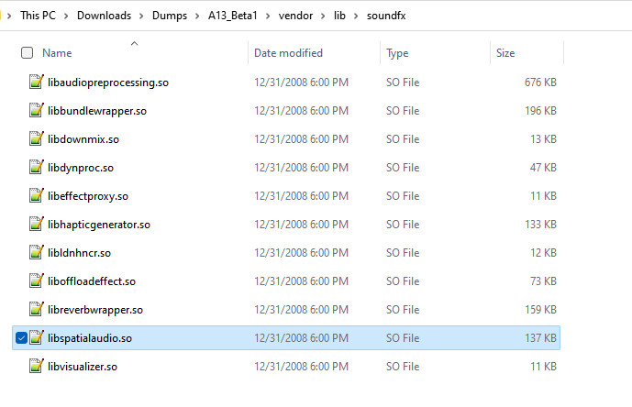The image size is (632, 407).
Task: Click the 13 KB size value
Action: [543, 139]
